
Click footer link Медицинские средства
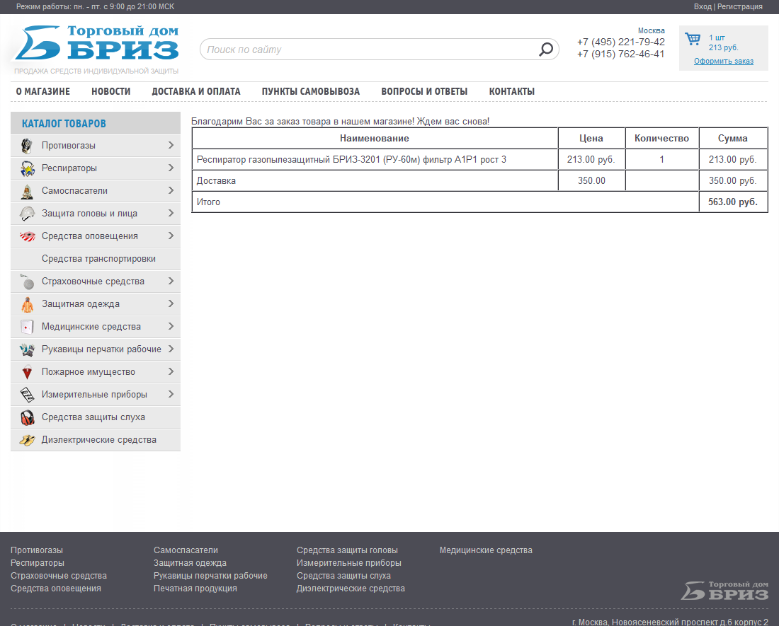(x=486, y=550)
